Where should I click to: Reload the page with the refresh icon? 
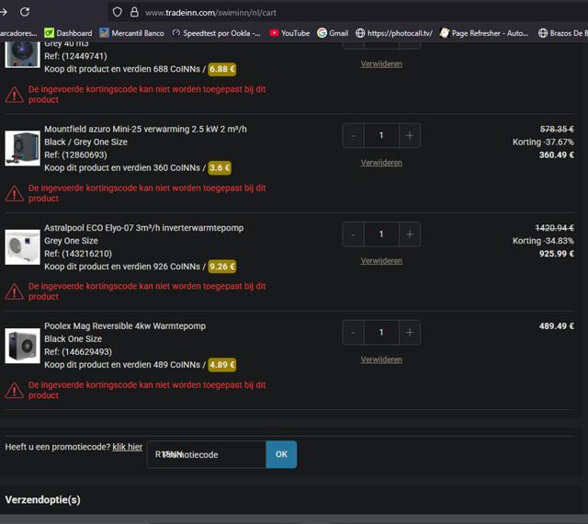pyautogui.click(x=25, y=12)
